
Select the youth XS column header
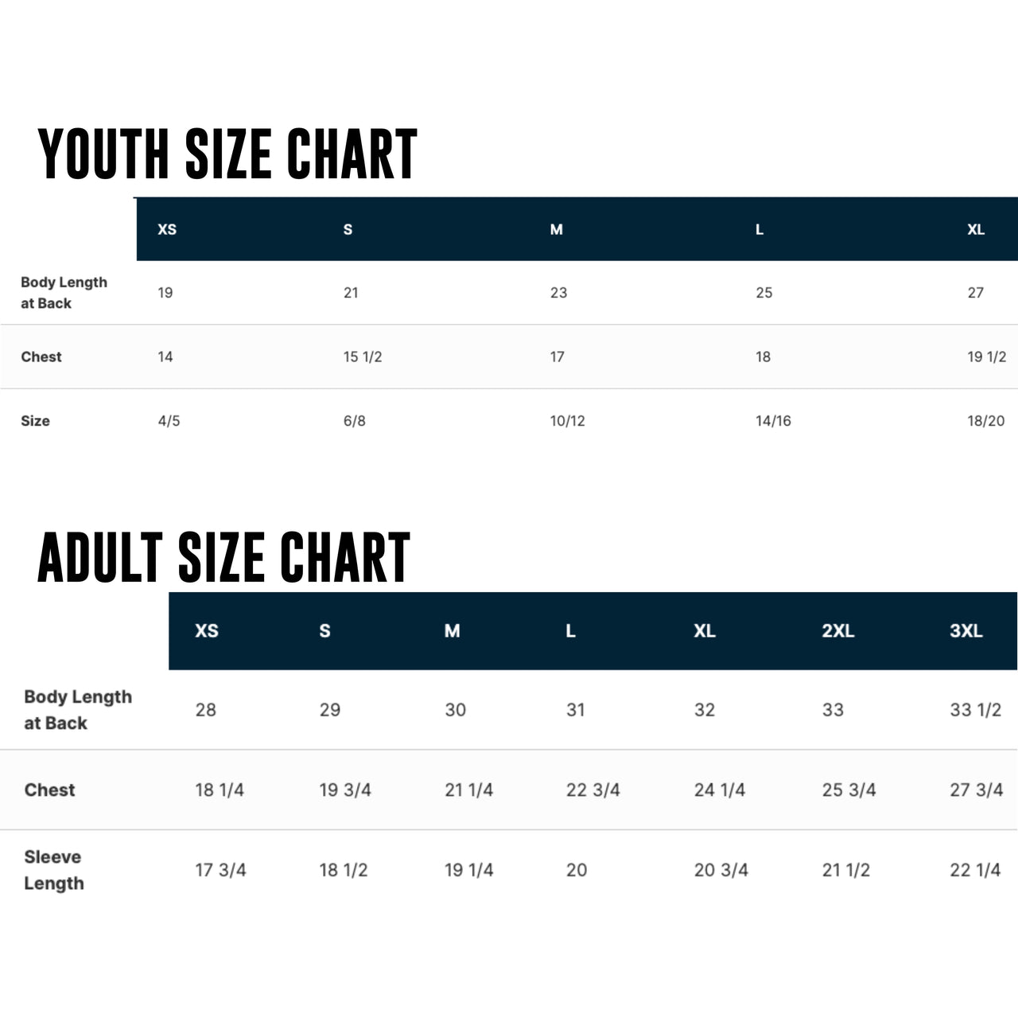(167, 229)
